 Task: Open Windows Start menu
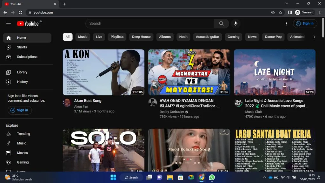(113, 177)
